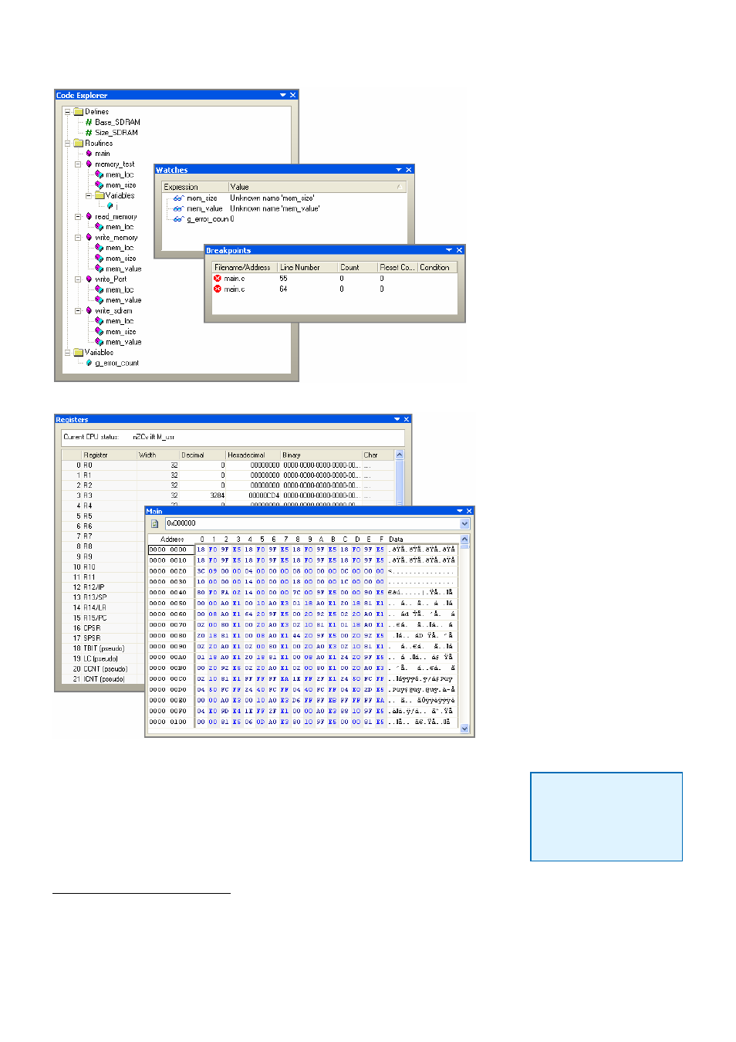Viewport: 736px width, 1042px height.
Task: Close the Breakpoints panel
Action: point(459,250)
